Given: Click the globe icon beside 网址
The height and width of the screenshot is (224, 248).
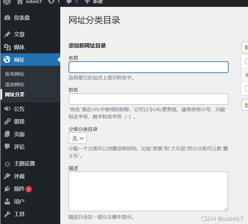Looking at the screenshot, I should point(7,60).
